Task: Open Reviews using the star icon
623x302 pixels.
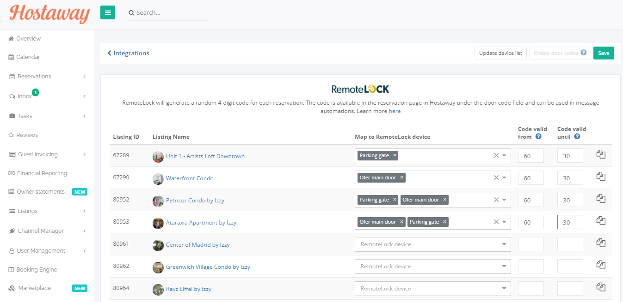Action: point(10,135)
